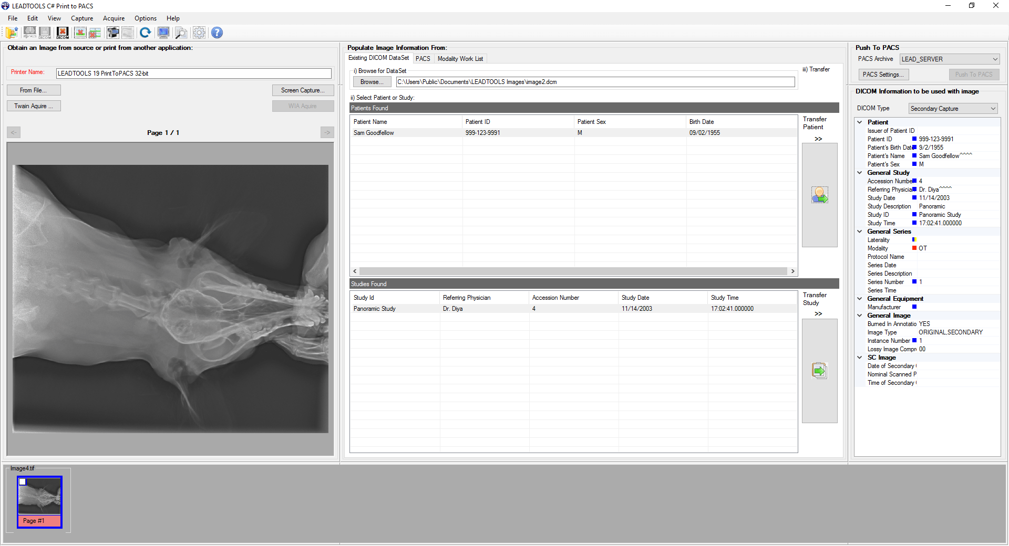Open the screen capture monitor icon
Viewport: 1009px width, 546px height.
(x=163, y=33)
